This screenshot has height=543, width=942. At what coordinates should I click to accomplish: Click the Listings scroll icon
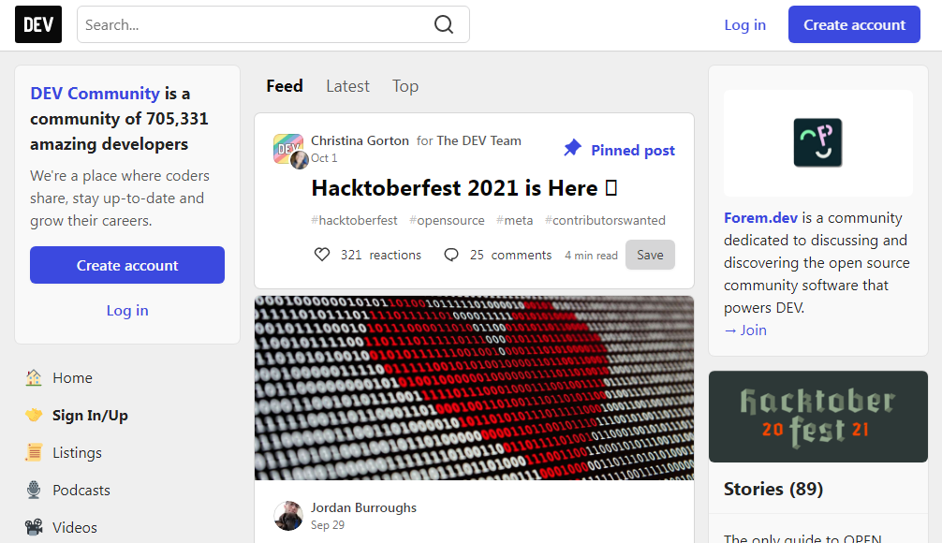(x=34, y=452)
